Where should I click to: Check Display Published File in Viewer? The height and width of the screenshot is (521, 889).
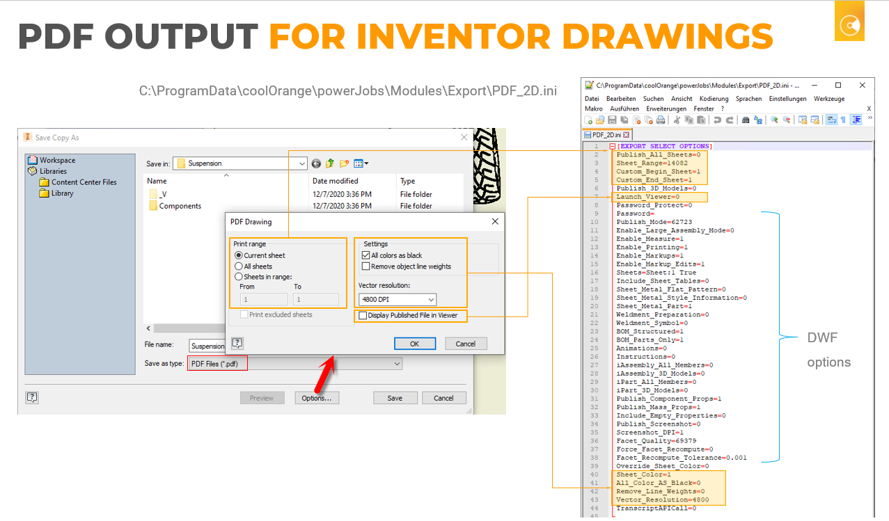[362, 315]
